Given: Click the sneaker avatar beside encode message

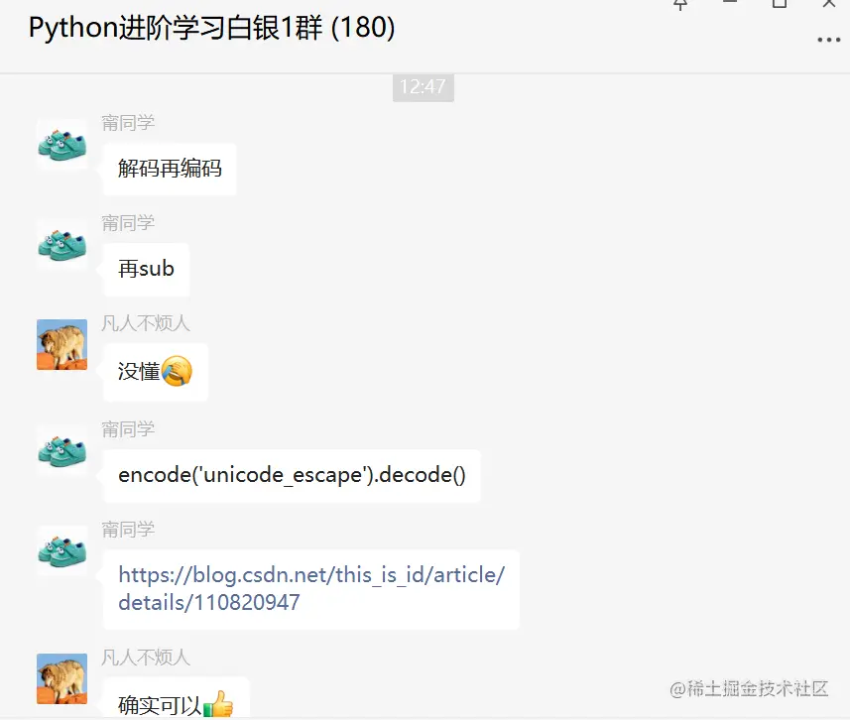Looking at the screenshot, I should (x=61, y=451).
